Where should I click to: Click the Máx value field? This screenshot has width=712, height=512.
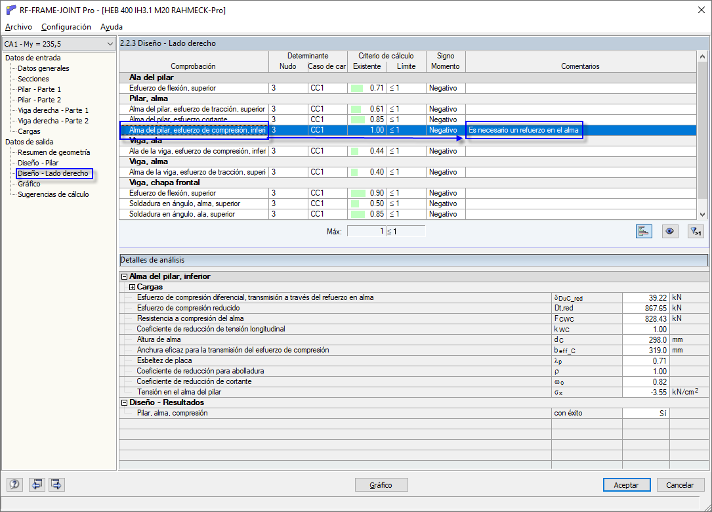pyautogui.click(x=366, y=231)
